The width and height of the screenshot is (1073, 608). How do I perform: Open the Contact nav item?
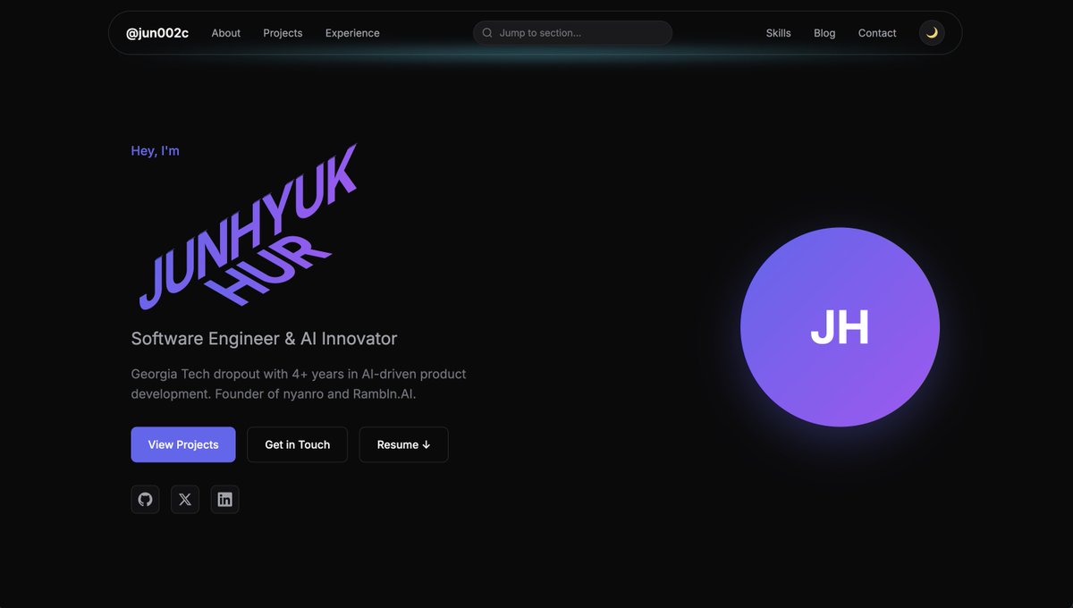pos(877,33)
